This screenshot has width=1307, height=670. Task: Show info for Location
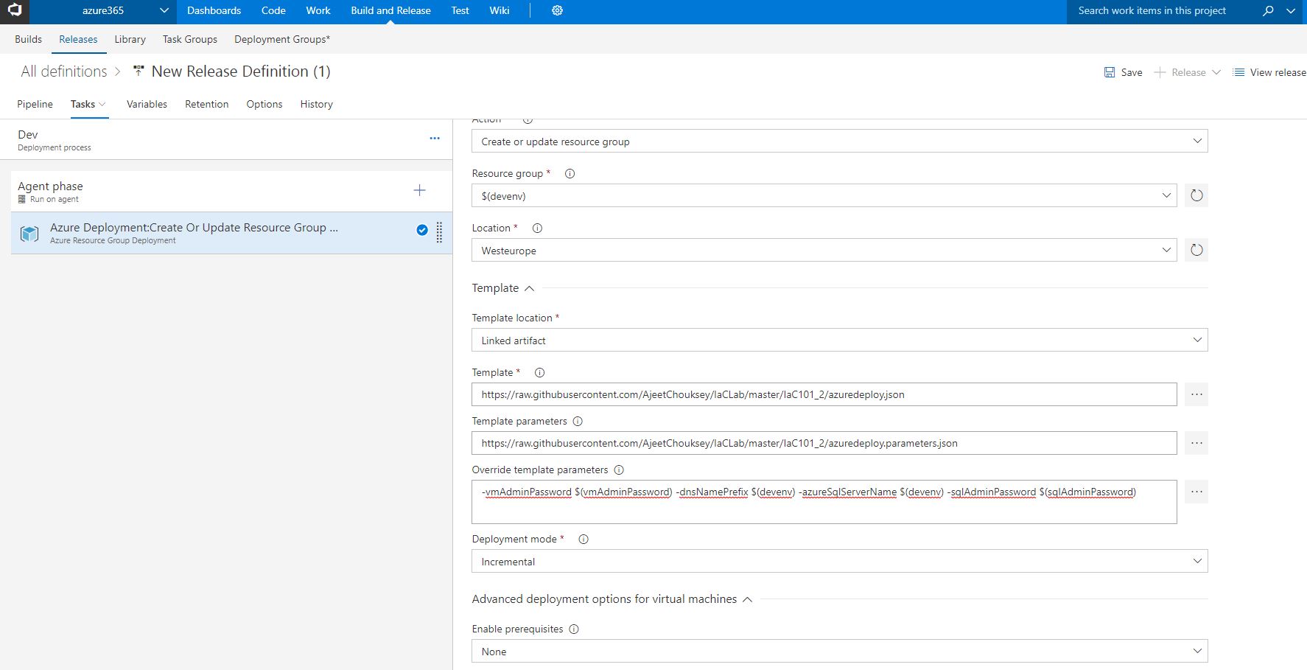pyautogui.click(x=537, y=228)
